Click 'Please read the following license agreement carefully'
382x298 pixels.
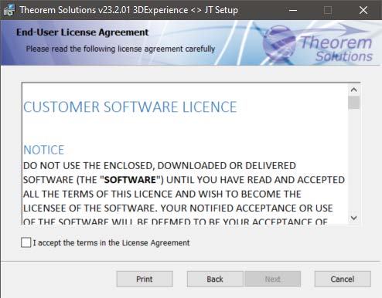(121, 49)
